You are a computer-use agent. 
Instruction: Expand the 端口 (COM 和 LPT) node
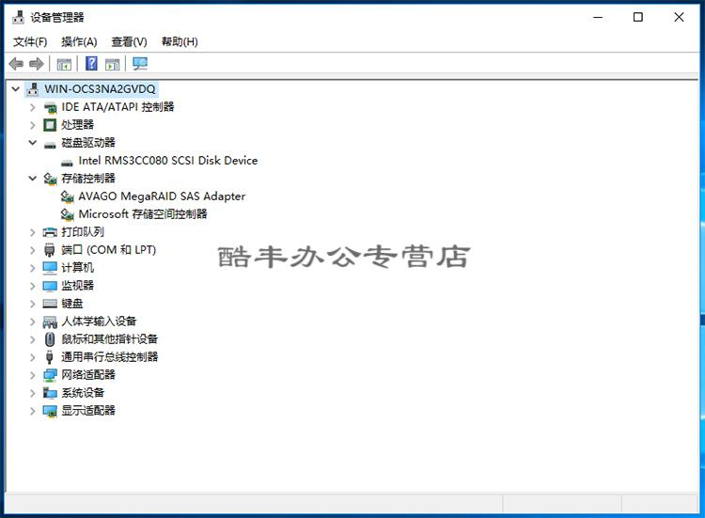click(32, 250)
